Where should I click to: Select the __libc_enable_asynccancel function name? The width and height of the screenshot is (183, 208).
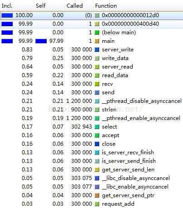tap(135, 187)
